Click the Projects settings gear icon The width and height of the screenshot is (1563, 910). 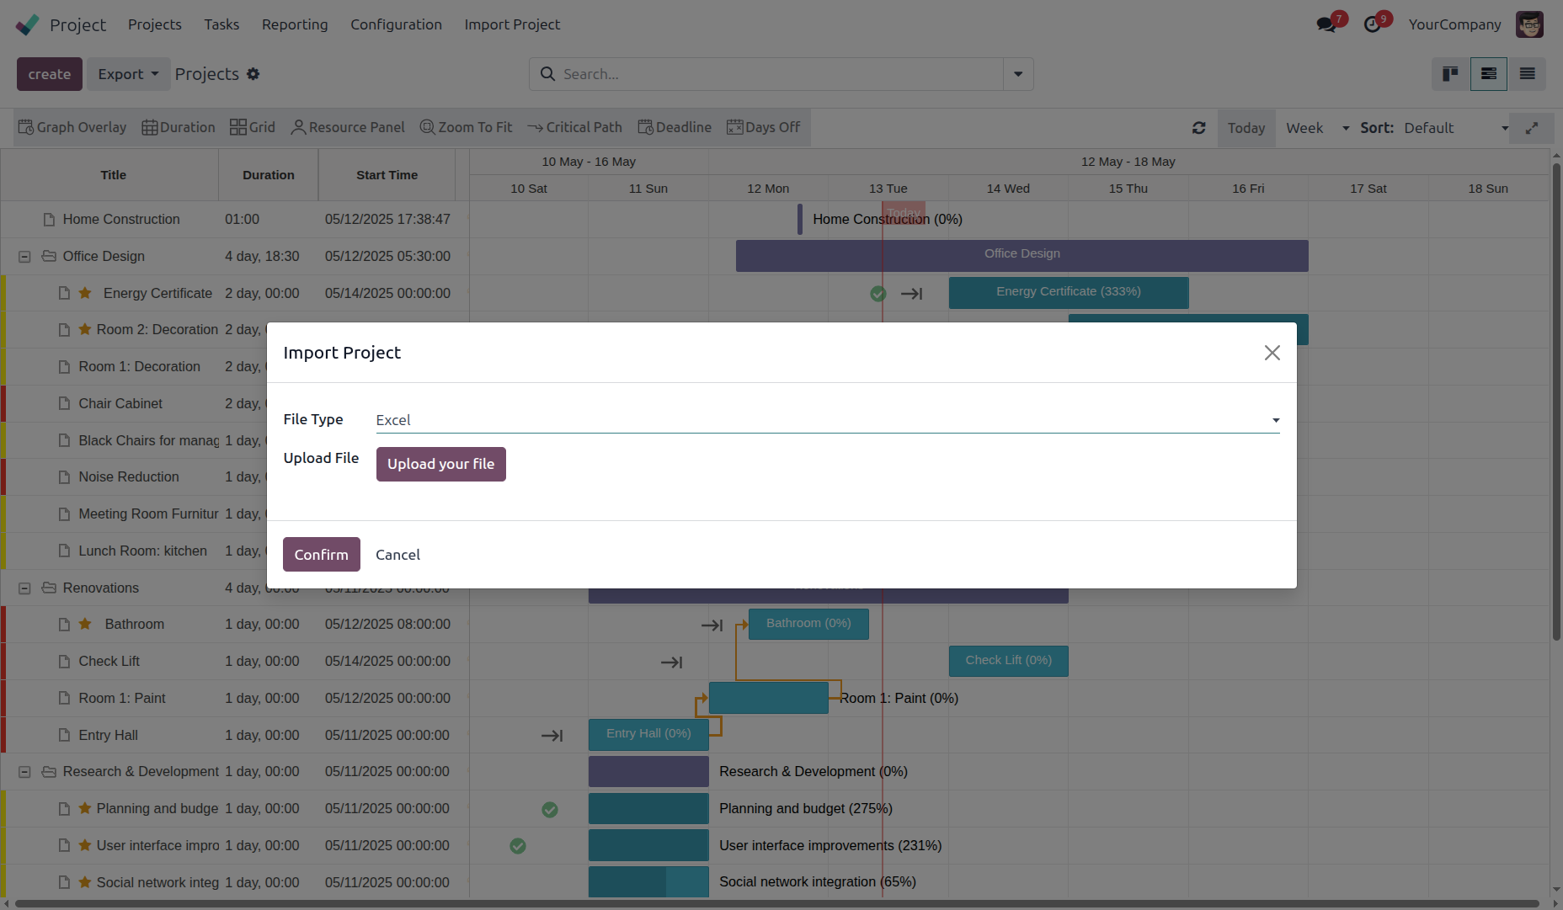point(253,74)
